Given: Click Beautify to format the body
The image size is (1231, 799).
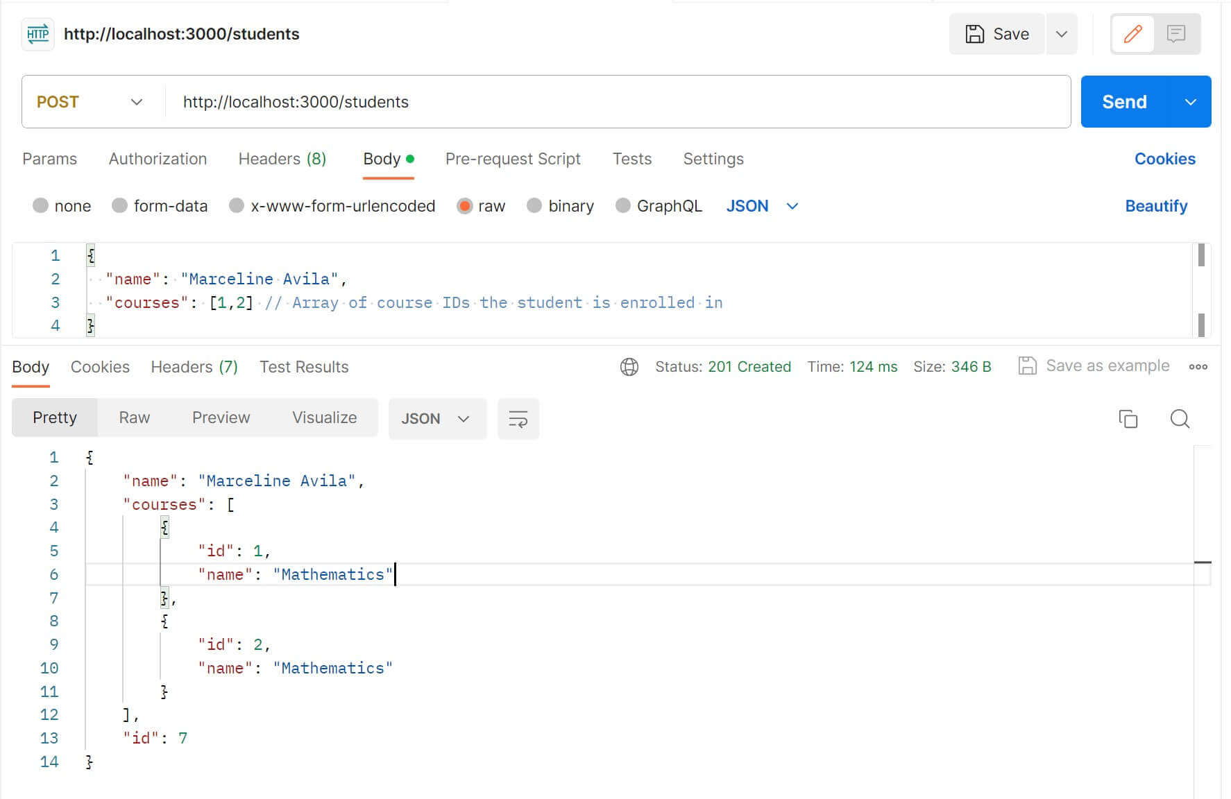Looking at the screenshot, I should click(1156, 206).
